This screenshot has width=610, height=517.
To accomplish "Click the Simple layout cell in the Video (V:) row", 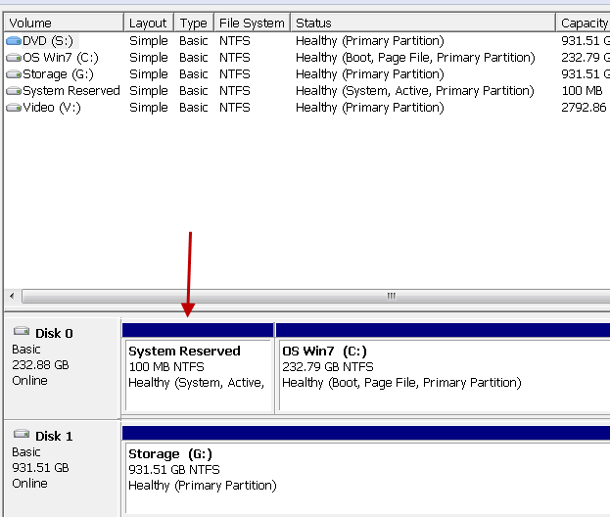I will click(149, 108).
